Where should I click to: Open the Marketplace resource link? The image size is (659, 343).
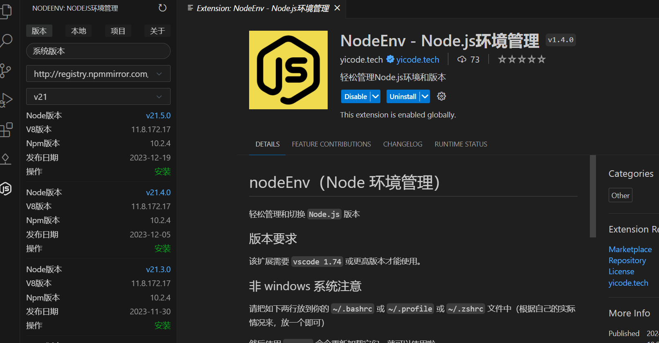[630, 249]
